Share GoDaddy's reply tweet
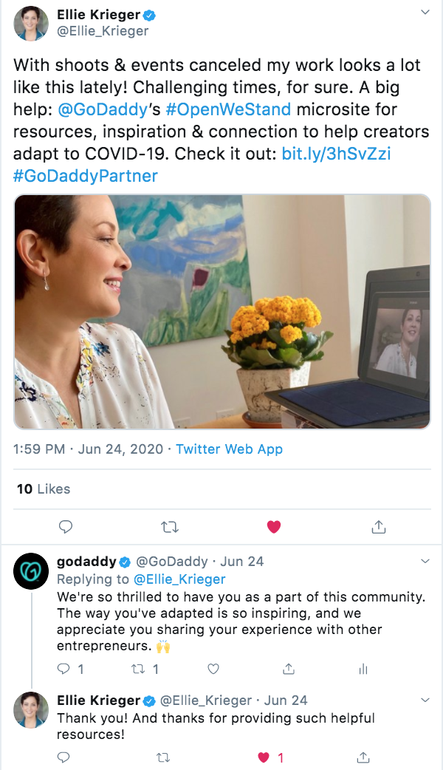Viewport: 443px width, 770px height. click(x=289, y=669)
